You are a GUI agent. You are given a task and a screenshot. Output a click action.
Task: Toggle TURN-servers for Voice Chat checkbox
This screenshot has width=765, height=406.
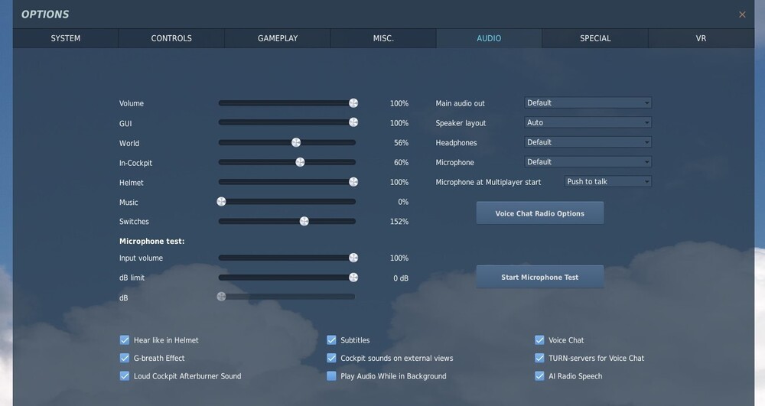[x=539, y=358]
